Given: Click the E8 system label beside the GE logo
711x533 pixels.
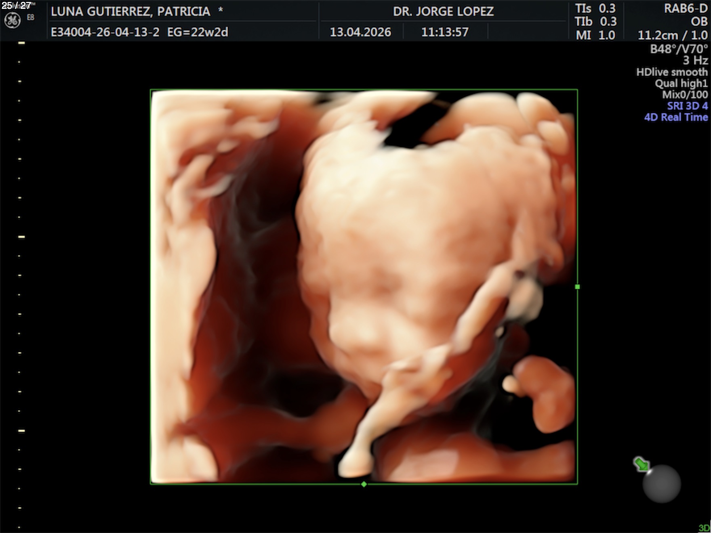Looking at the screenshot, I should coord(31,18).
